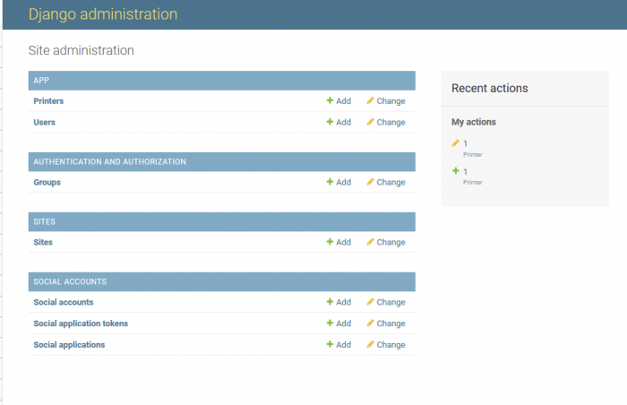Open the added Printer entry in recent actions
Screen dimensions: 627x405
coord(465,171)
